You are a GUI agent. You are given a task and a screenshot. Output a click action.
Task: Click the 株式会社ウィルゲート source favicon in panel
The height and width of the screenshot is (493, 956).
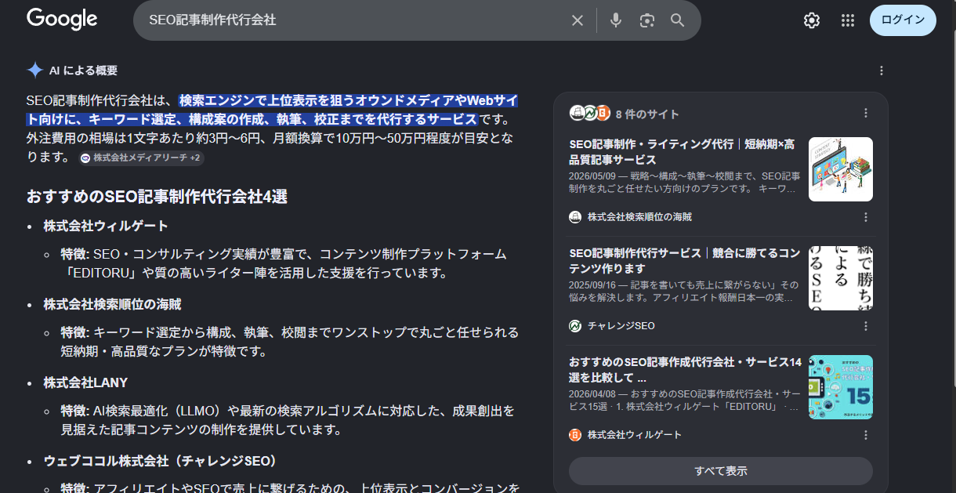[x=575, y=434]
